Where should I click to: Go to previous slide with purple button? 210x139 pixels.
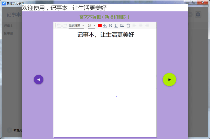pos(39,80)
